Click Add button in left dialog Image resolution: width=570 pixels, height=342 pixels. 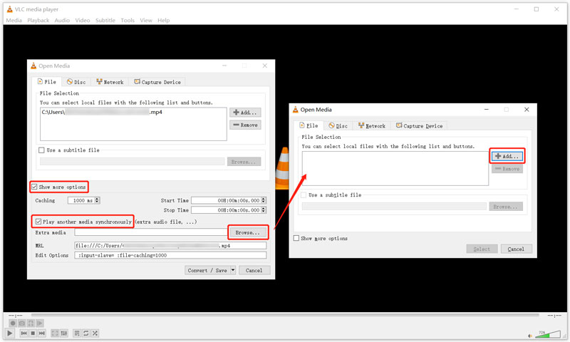tap(245, 113)
